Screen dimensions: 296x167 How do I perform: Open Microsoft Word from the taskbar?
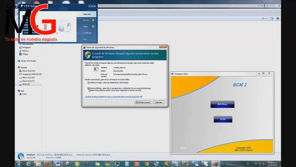(57, 164)
